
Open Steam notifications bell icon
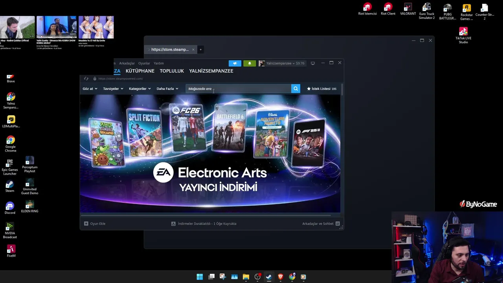(250, 63)
